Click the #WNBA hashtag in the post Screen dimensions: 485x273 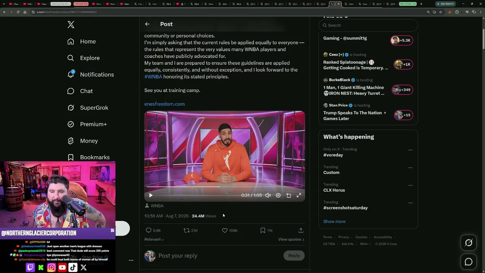pyautogui.click(x=153, y=77)
